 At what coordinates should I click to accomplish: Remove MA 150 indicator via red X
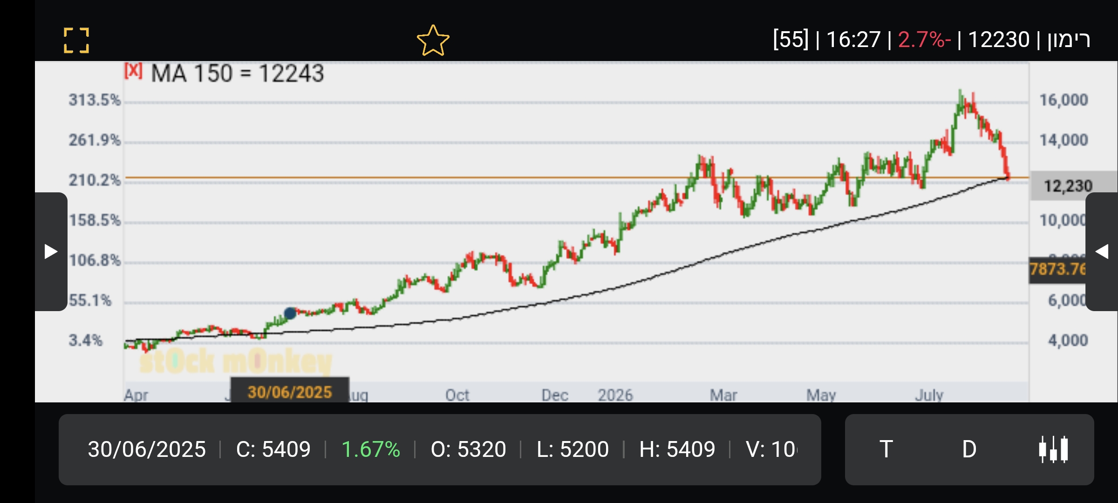coord(133,71)
